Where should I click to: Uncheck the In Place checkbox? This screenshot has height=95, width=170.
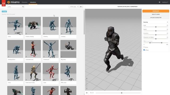144,50
